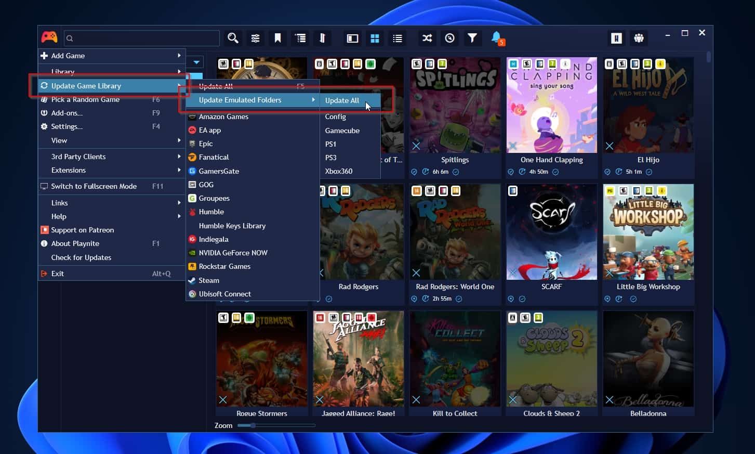755x454 pixels.
Task: Switch to list view layout icon
Action: [x=398, y=38]
